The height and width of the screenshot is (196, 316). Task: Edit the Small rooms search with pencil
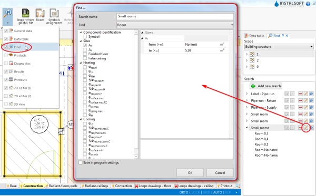coord(305,128)
